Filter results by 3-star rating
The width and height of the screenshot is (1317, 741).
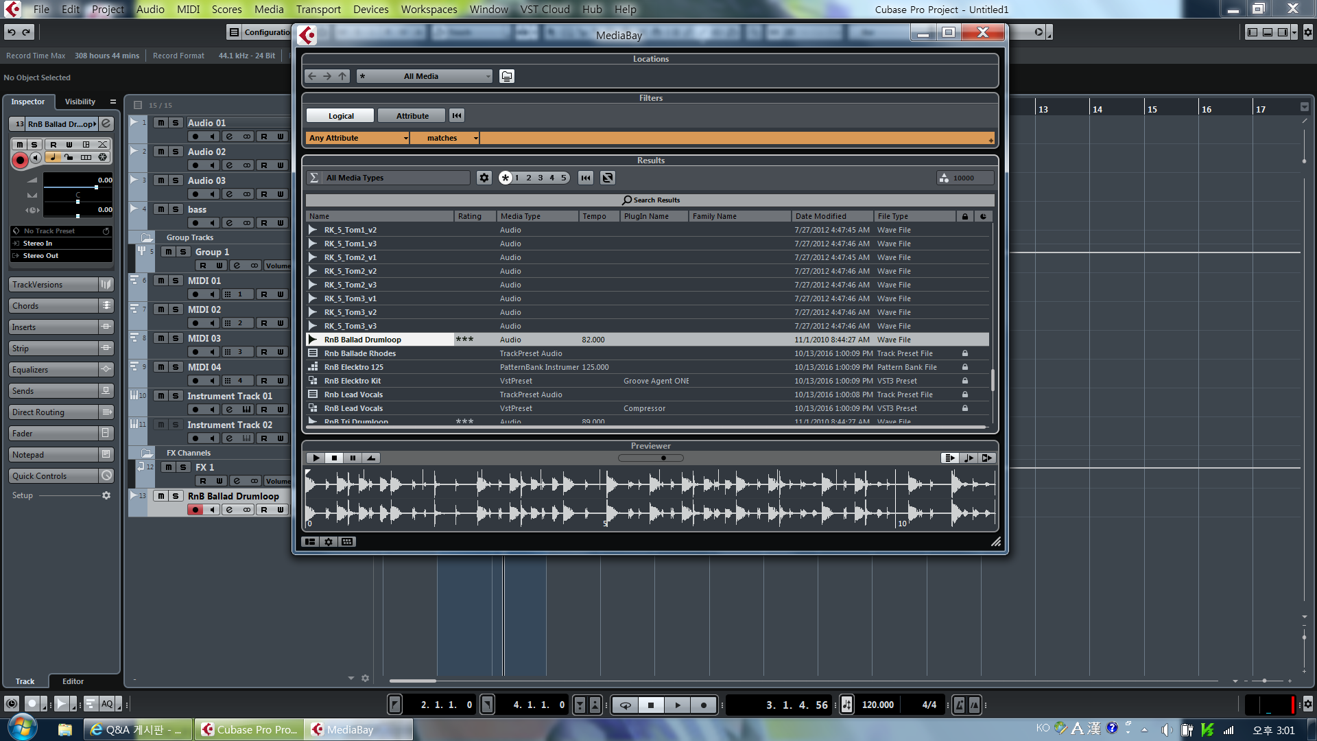point(540,178)
